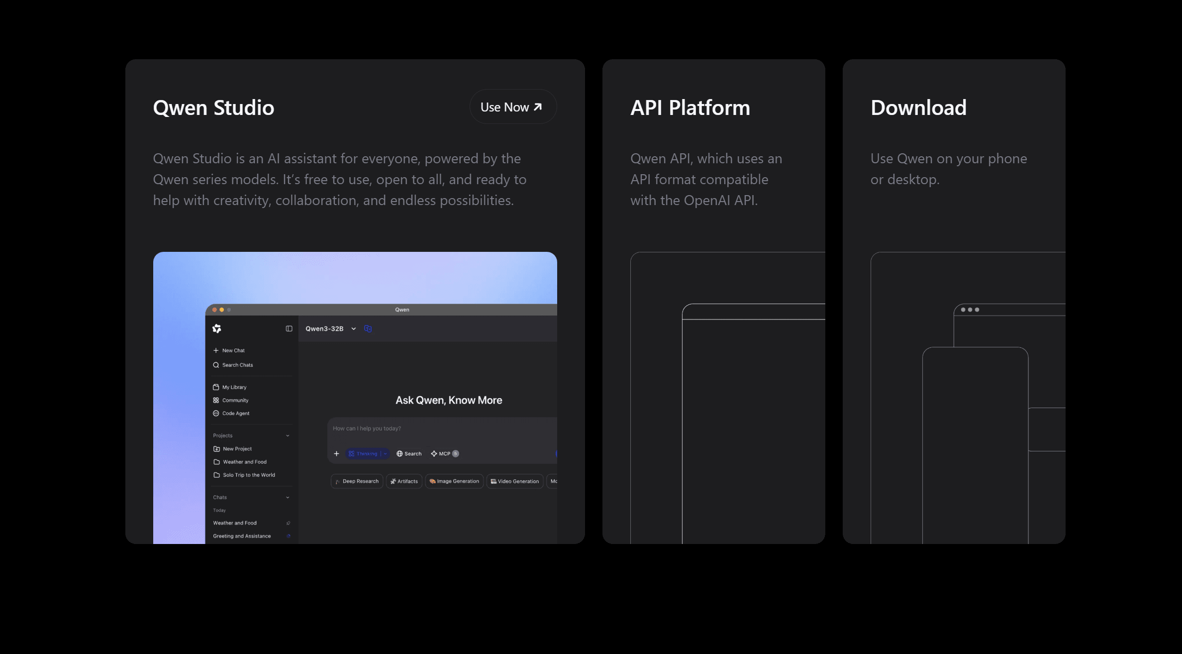1182x654 pixels.
Task: Click the 'Ask Qwen, Know More' headline
Action: point(449,400)
